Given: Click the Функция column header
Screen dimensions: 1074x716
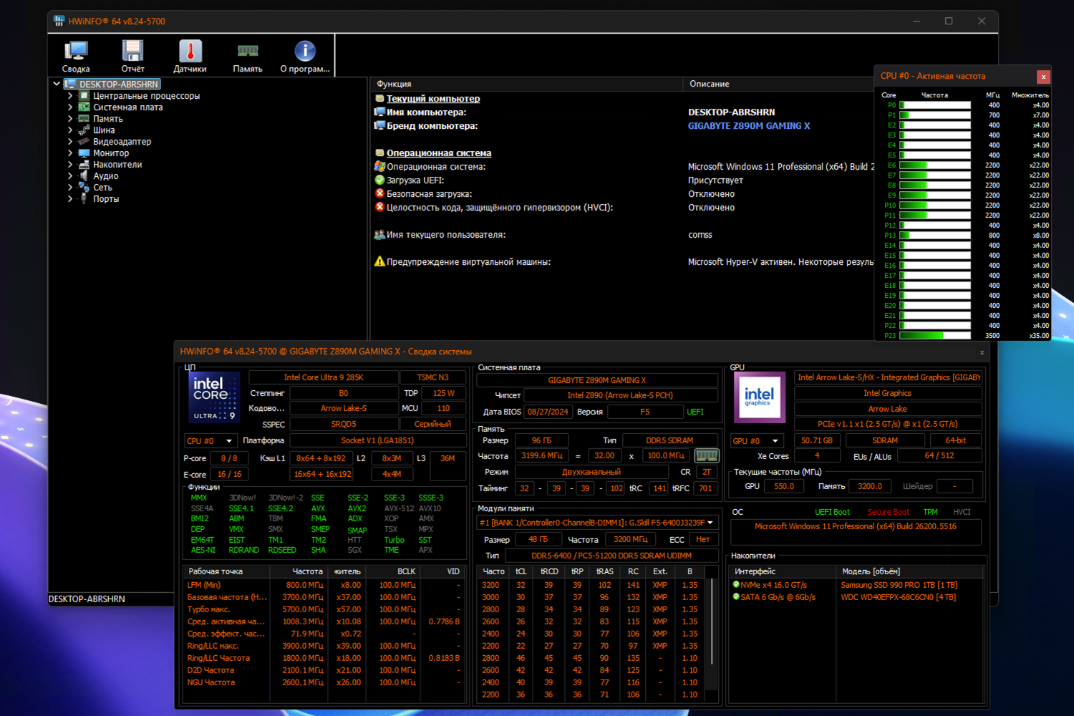Looking at the screenshot, I should (526, 84).
